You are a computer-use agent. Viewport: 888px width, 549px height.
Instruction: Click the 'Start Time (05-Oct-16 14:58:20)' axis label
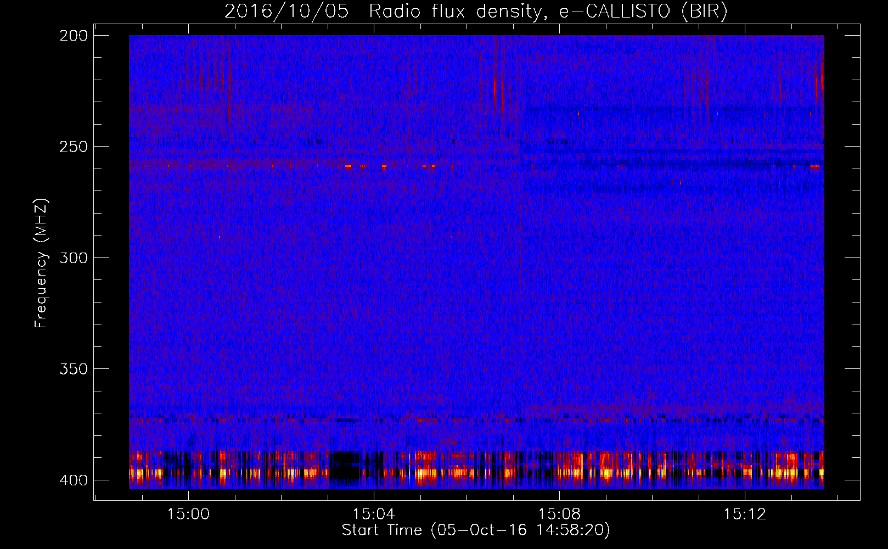point(476,530)
